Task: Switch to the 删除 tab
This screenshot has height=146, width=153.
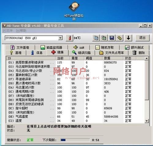Action: tap(139, 53)
